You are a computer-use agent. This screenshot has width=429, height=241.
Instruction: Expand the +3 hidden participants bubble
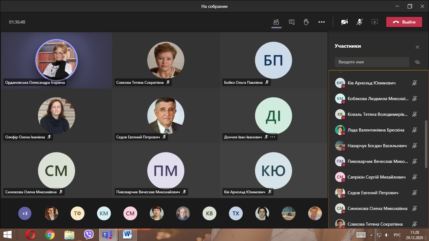25,213
